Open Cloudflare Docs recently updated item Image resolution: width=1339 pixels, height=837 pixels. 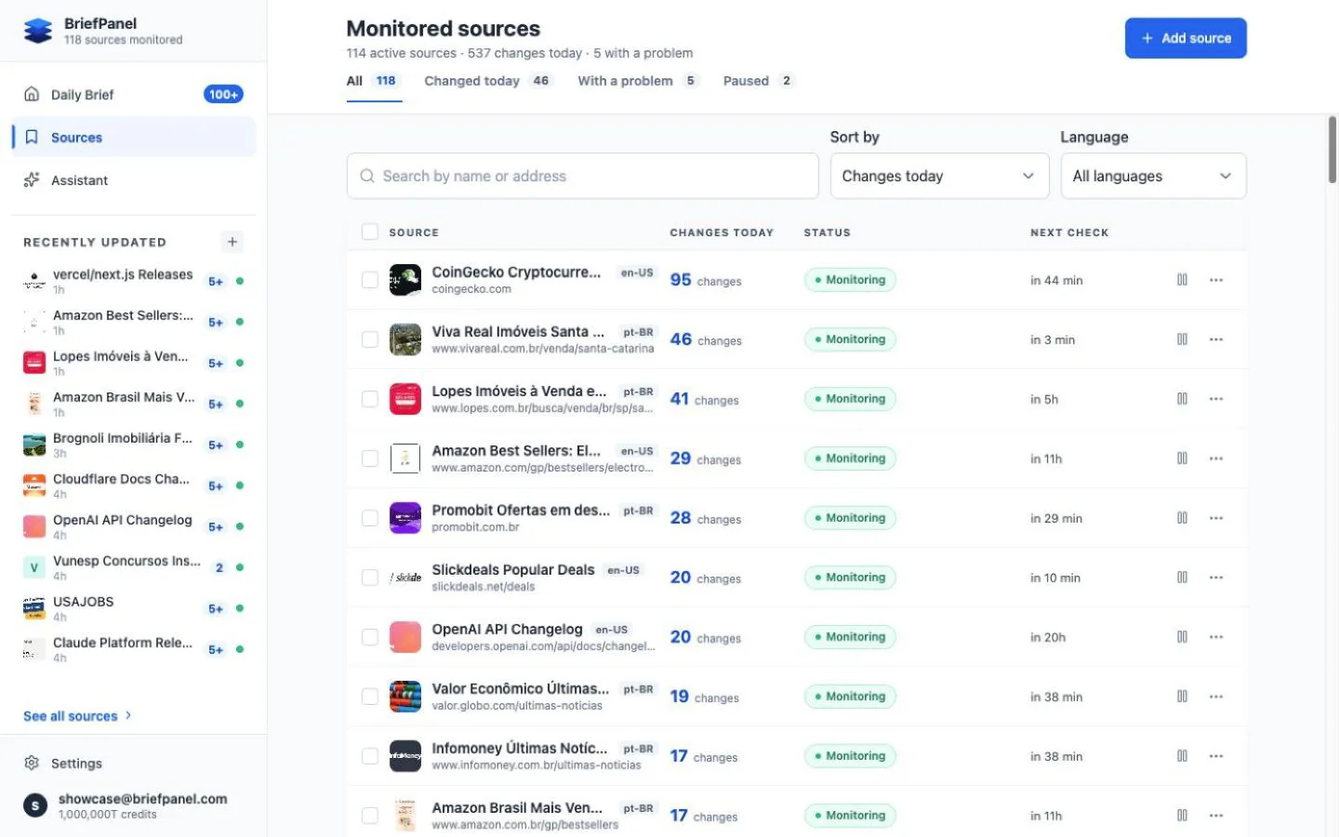[134, 485]
